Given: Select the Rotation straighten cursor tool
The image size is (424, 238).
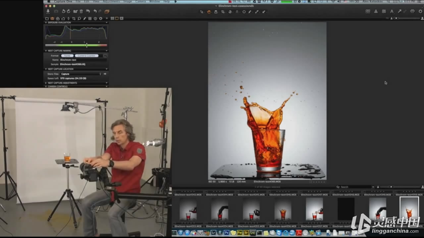Looking at the screenshot, I should click(x=230, y=12).
